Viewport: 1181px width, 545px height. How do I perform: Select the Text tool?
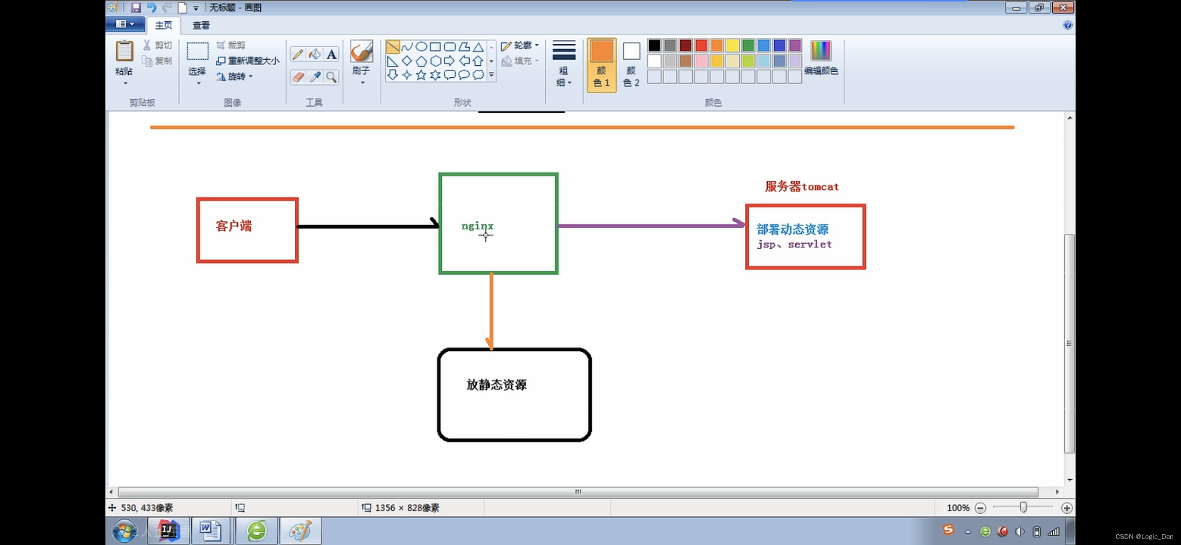[x=331, y=54]
